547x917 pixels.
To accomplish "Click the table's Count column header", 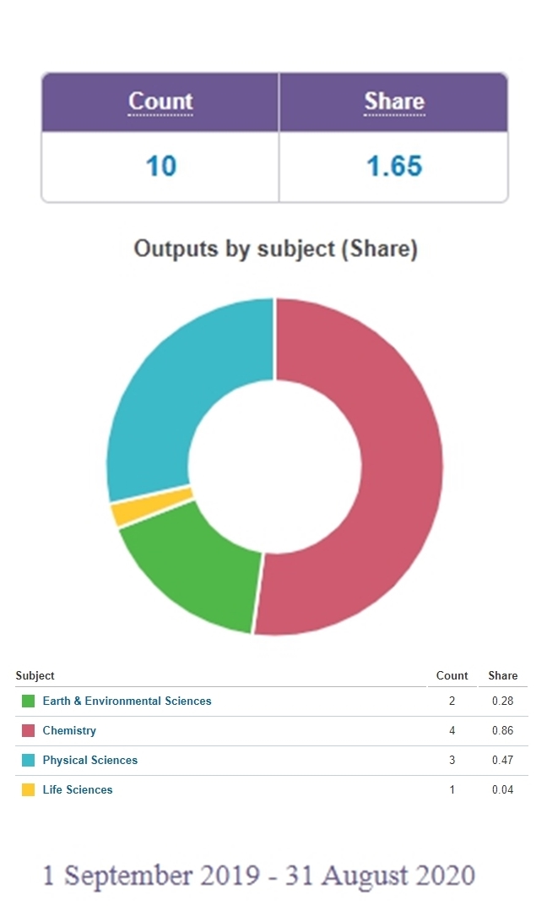I will [452, 675].
